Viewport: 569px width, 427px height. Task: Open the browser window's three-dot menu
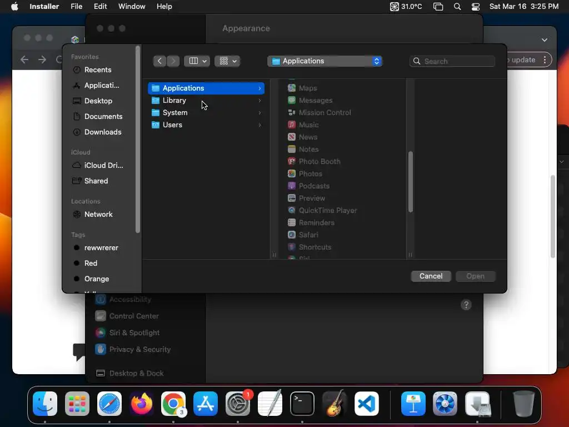coord(545,60)
